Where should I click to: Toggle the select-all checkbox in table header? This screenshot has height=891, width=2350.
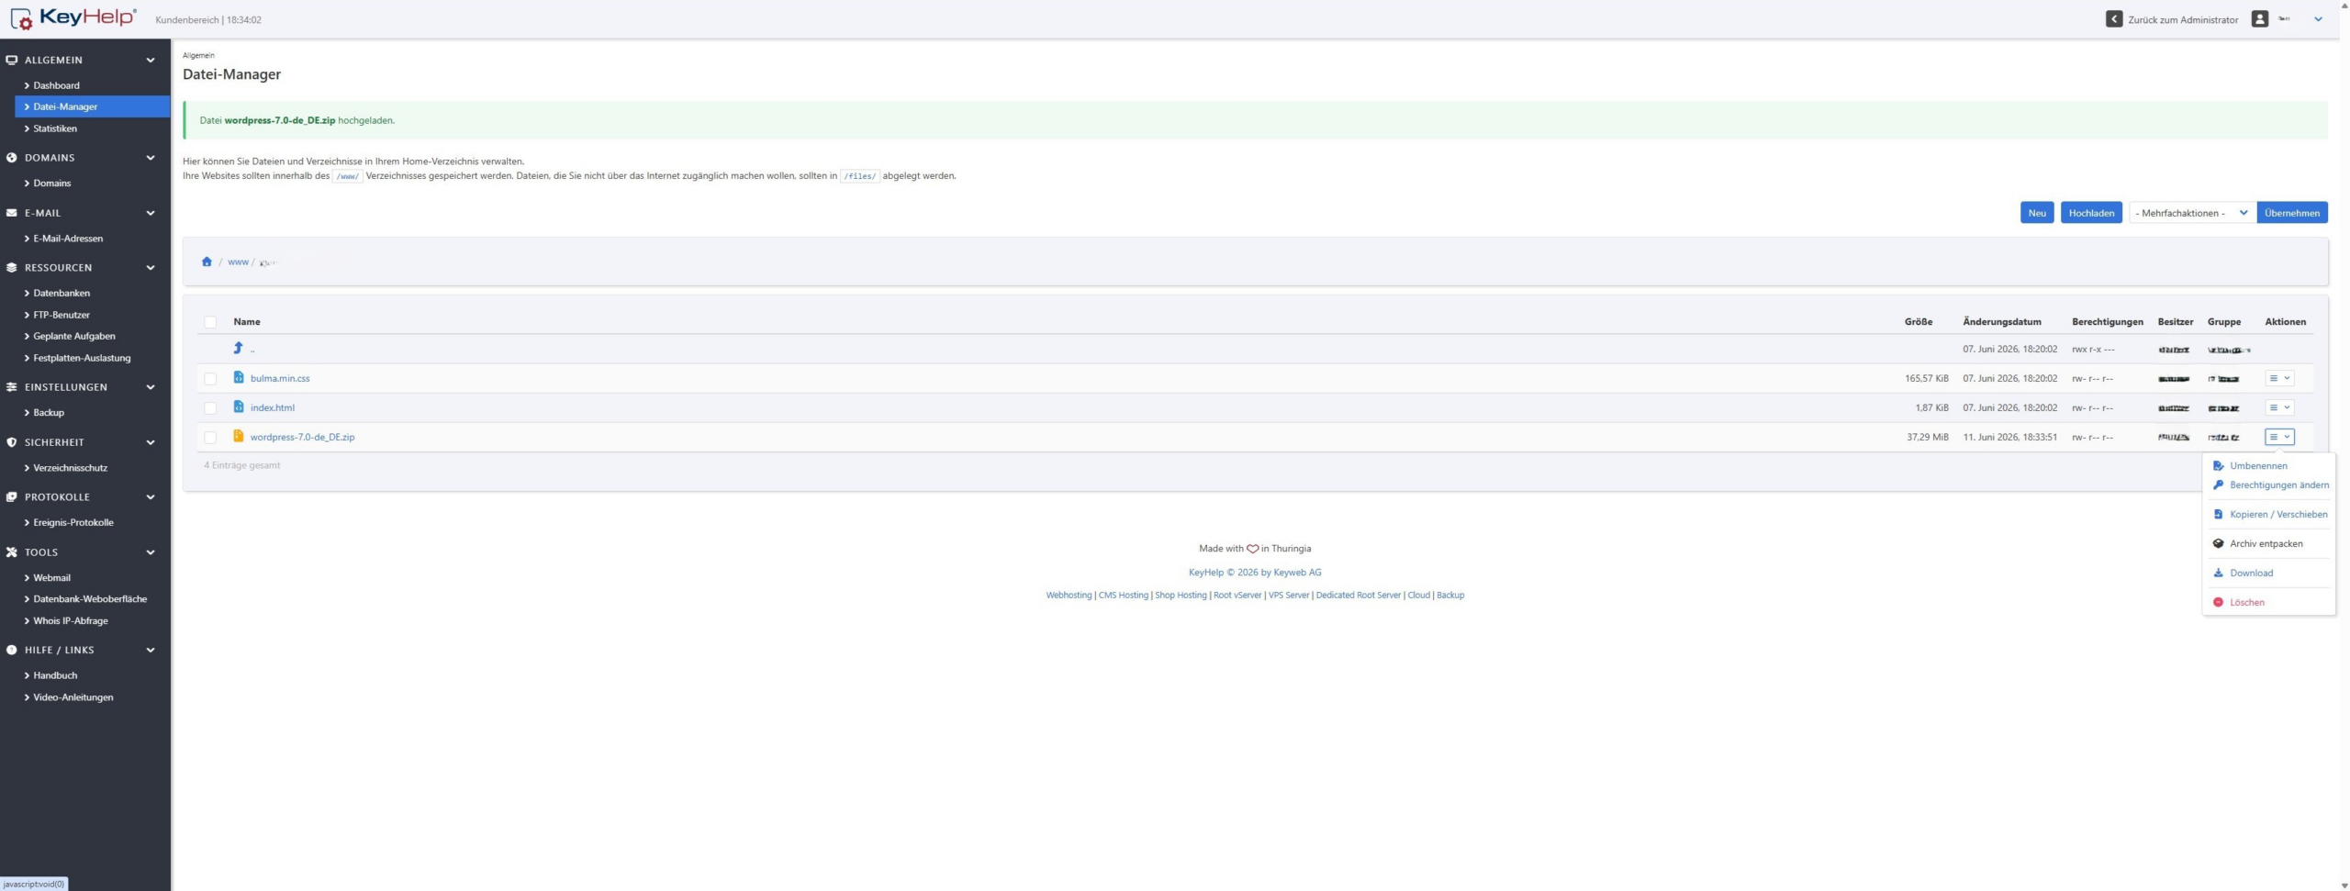[x=210, y=322]
